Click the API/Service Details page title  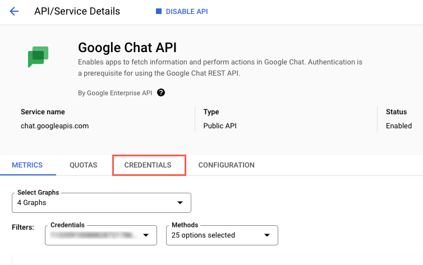point(77,11)
